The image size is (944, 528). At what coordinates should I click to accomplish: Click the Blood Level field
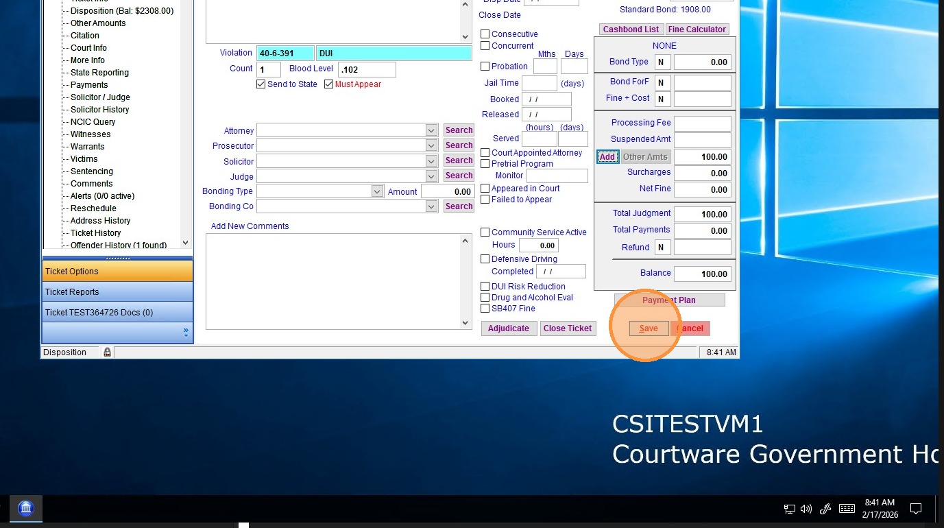point(367,69)
